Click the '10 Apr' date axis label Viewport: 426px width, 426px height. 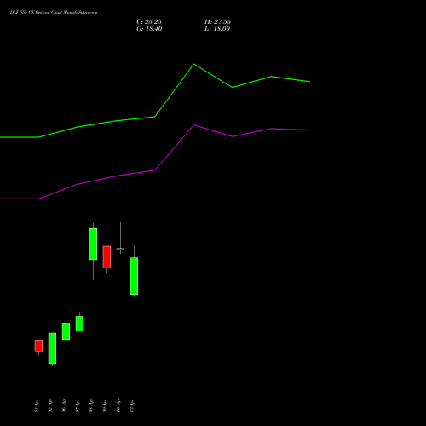coord(118,406)
